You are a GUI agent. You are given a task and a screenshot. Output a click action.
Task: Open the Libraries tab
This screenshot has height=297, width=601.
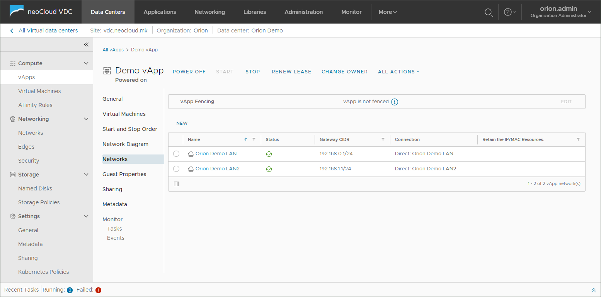coord(255,12)
